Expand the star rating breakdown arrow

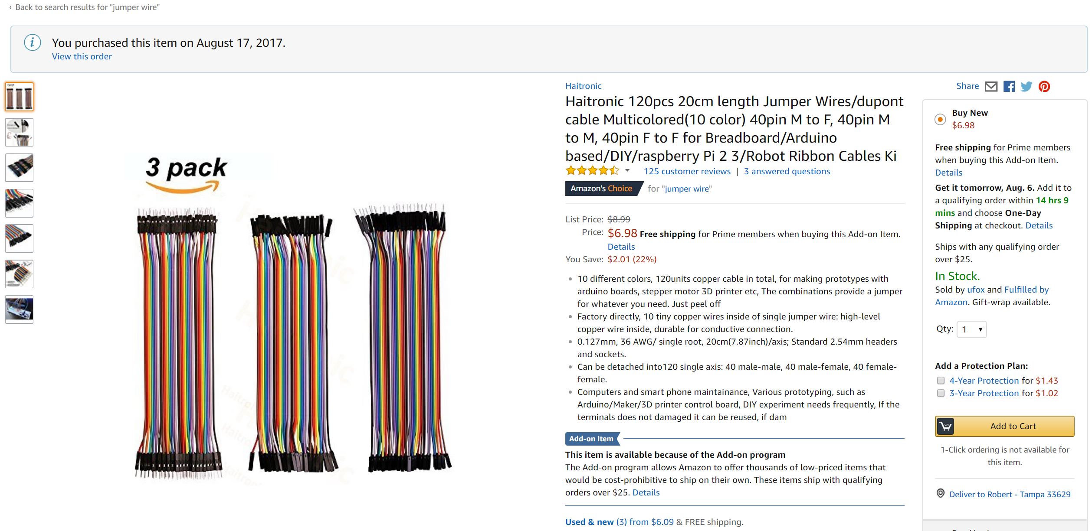click(x=627, y=171)
